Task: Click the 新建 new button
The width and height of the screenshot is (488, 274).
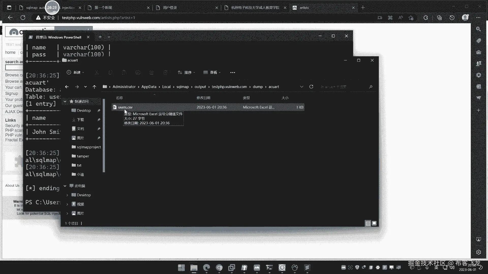Action: point(75,73)
